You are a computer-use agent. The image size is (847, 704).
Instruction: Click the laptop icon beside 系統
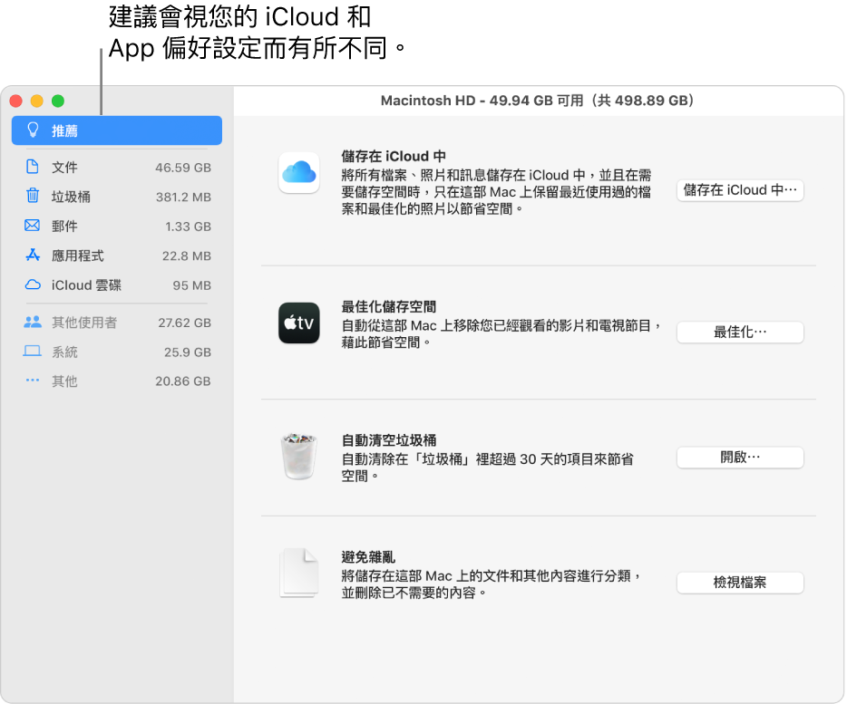point(33,352)
